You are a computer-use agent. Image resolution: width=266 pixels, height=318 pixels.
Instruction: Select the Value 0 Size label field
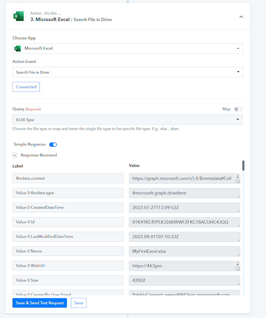click(68, 280)
